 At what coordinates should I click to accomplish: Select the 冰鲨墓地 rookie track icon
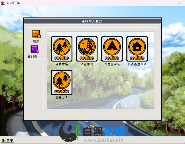87,49
